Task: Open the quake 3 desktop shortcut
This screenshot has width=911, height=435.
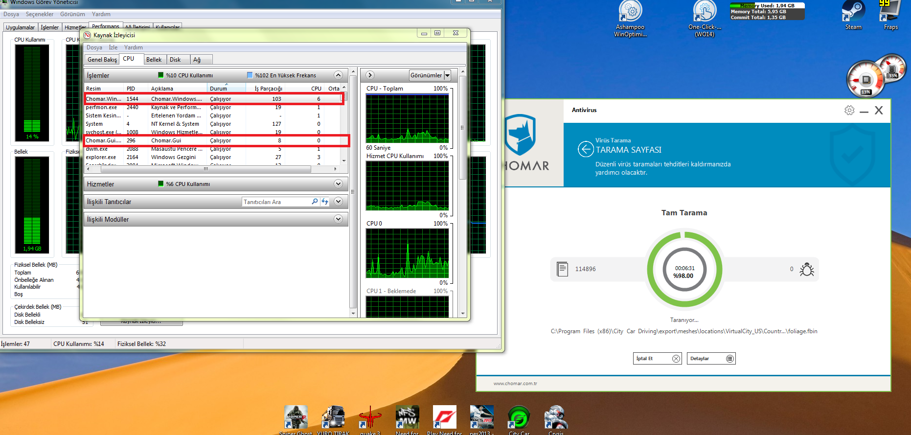Action: tap(370, 420)
